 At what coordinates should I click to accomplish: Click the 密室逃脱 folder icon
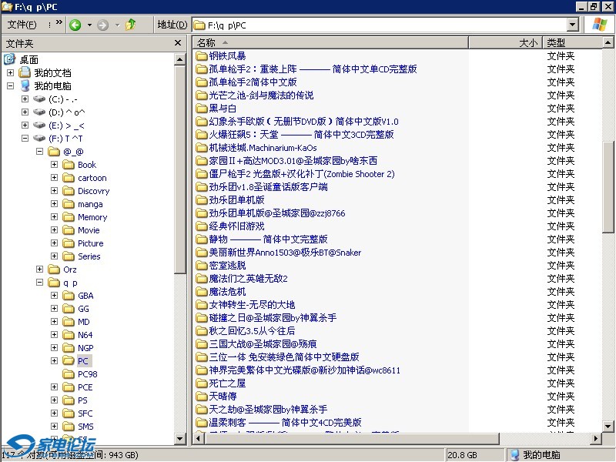tap(202, 266)
